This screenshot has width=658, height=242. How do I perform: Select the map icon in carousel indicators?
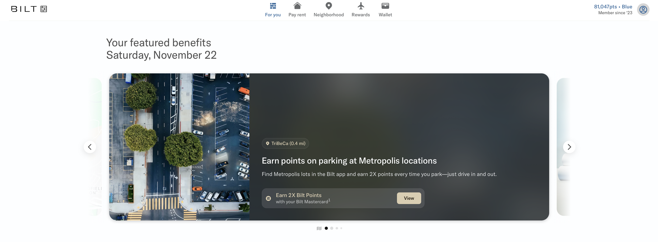tap(319, 228)
